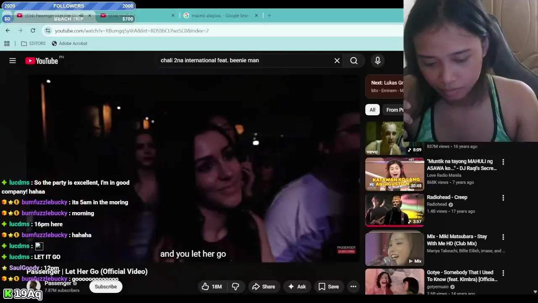Click the '7.87M subscribers' text
The height and width of the screenshot is (303, 538).
point(62,290)
